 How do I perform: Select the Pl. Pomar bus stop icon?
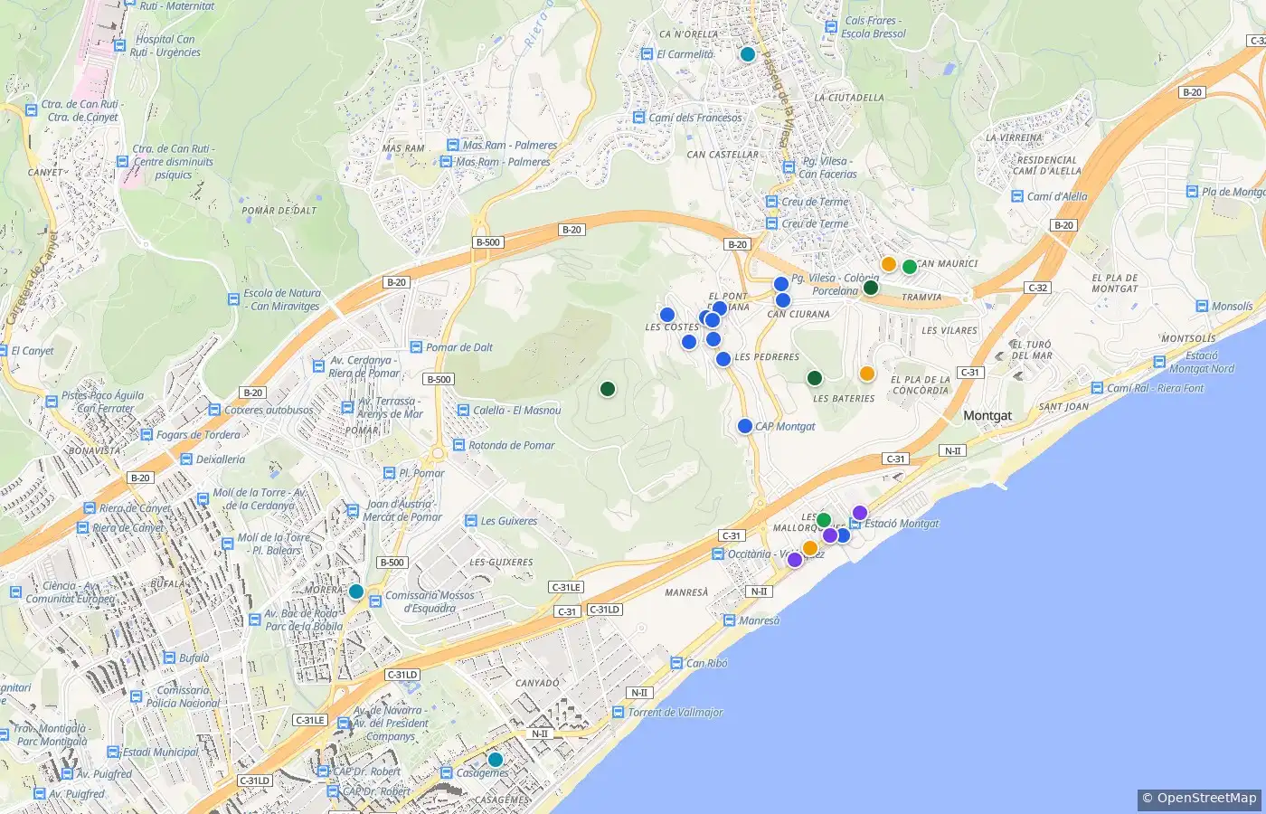tap(390, 473)
